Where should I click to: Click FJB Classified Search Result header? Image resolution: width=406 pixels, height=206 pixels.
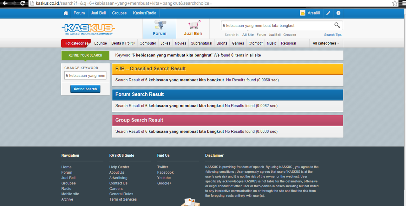(228, 69)
